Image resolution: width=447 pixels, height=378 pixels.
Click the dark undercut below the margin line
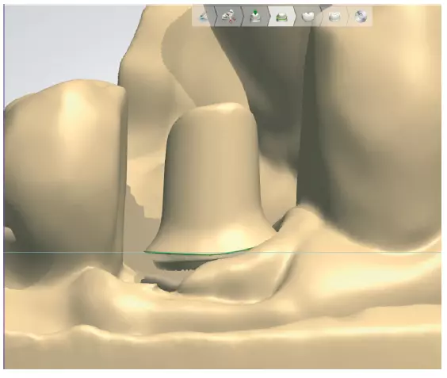click(x=177, y=264)
